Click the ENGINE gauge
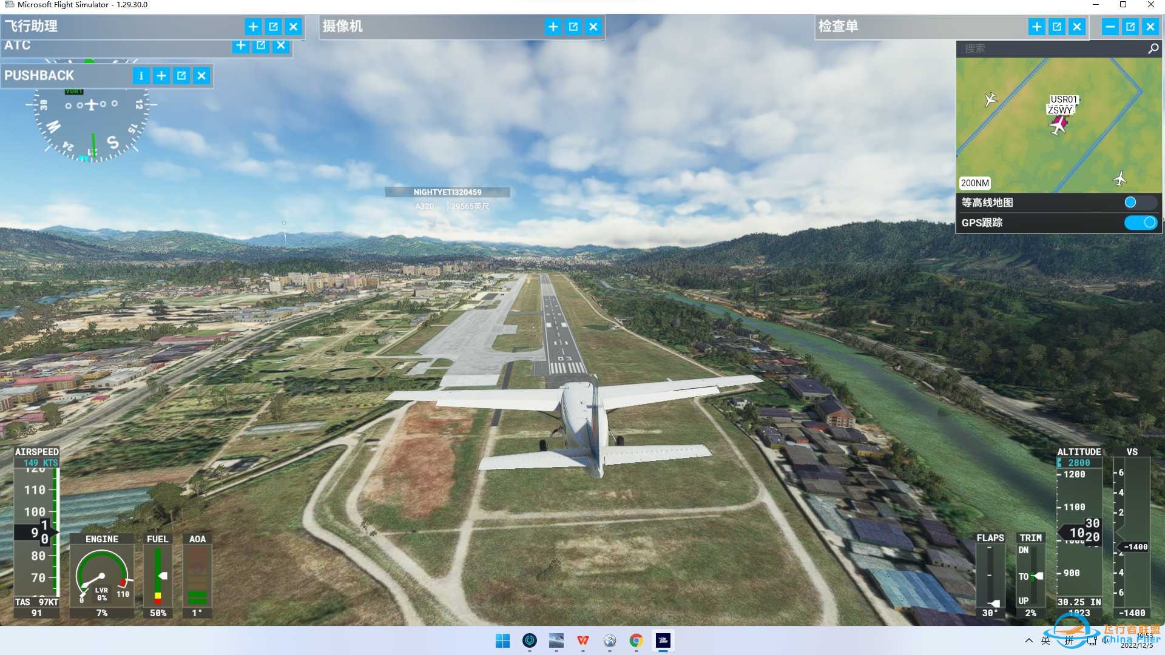Screen dimensions: 1165x655 coord(102,576)
